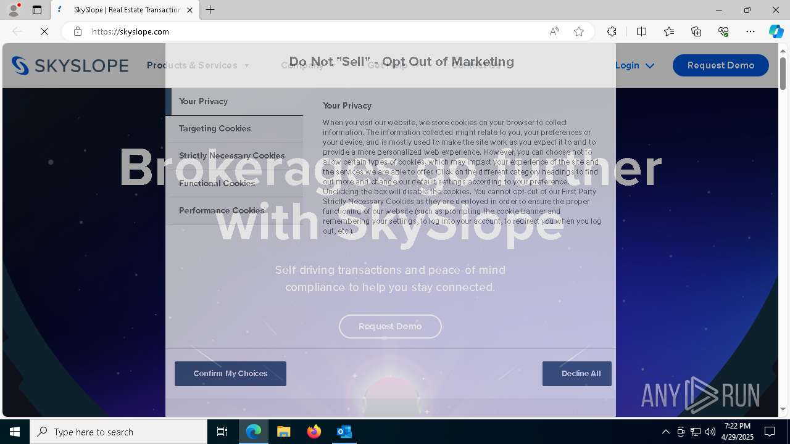Image resolution: width=790 pixels, height=444 pixels.
Task: Open tab actions menu
Action: 37,10
